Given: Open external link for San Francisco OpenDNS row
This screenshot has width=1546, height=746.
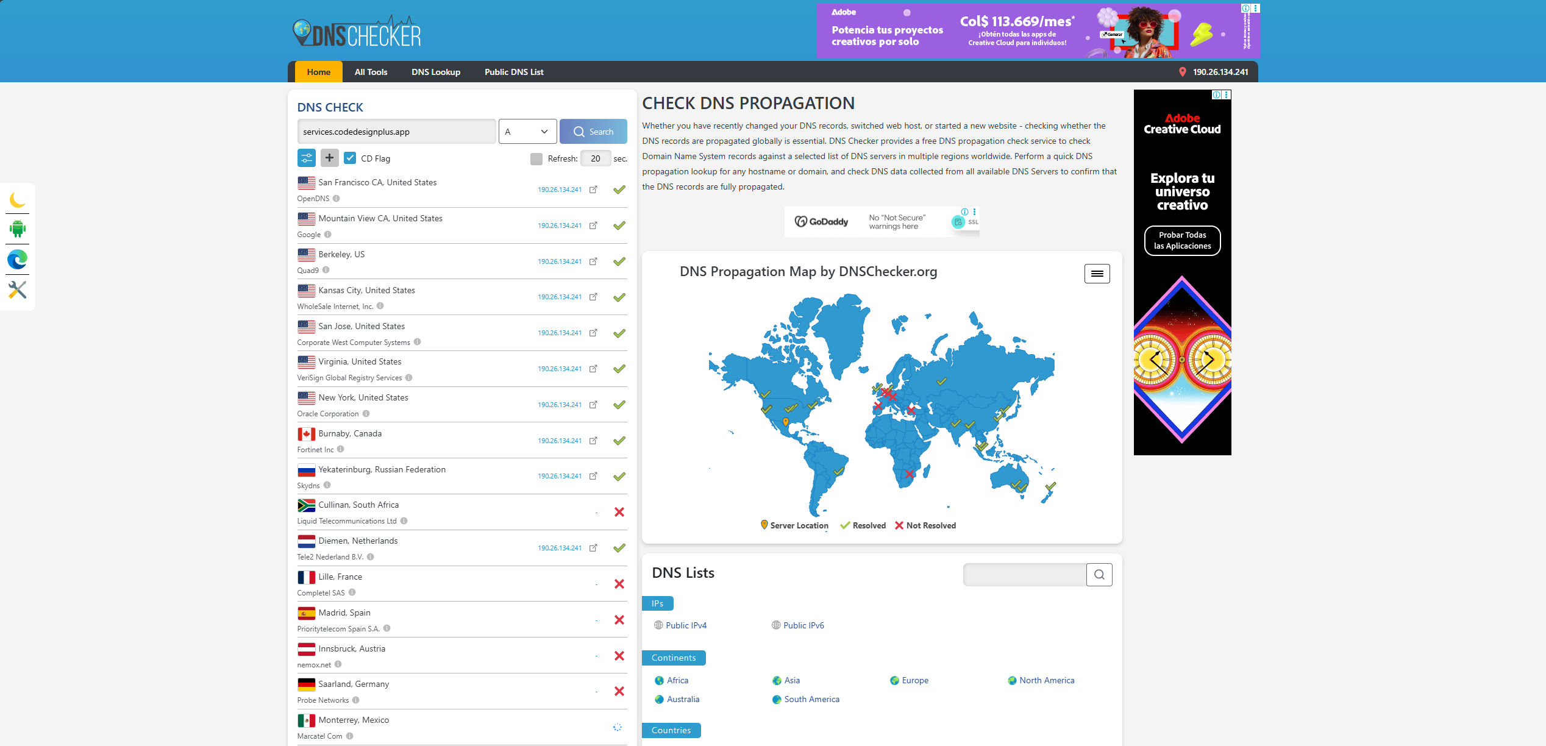Looking at the screenshot, I should point(593,190).
